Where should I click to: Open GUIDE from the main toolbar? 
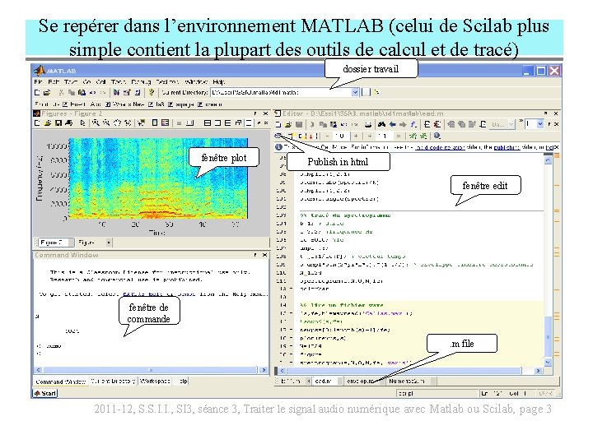pos(127,92)
